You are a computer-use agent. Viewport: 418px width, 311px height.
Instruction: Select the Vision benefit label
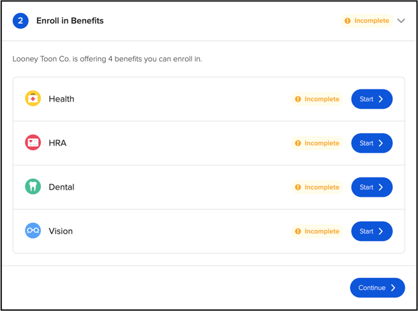tap(61, 231)
